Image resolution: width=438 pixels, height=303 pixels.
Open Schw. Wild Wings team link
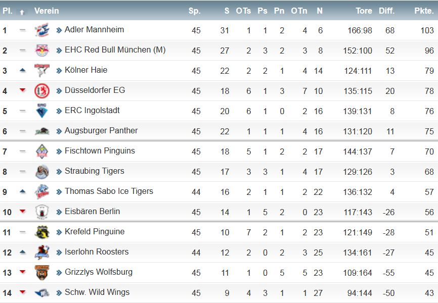pyautogui.click(x=97, y=292)
